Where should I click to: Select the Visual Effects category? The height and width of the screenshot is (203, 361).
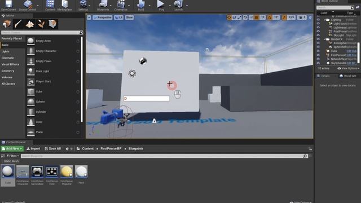10,64
